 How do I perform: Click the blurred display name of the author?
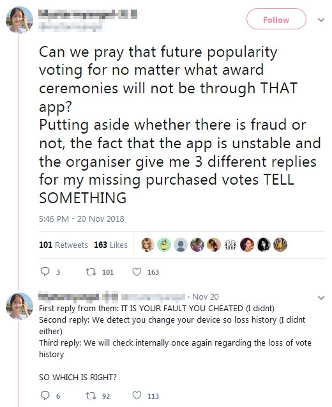[87, 14]
